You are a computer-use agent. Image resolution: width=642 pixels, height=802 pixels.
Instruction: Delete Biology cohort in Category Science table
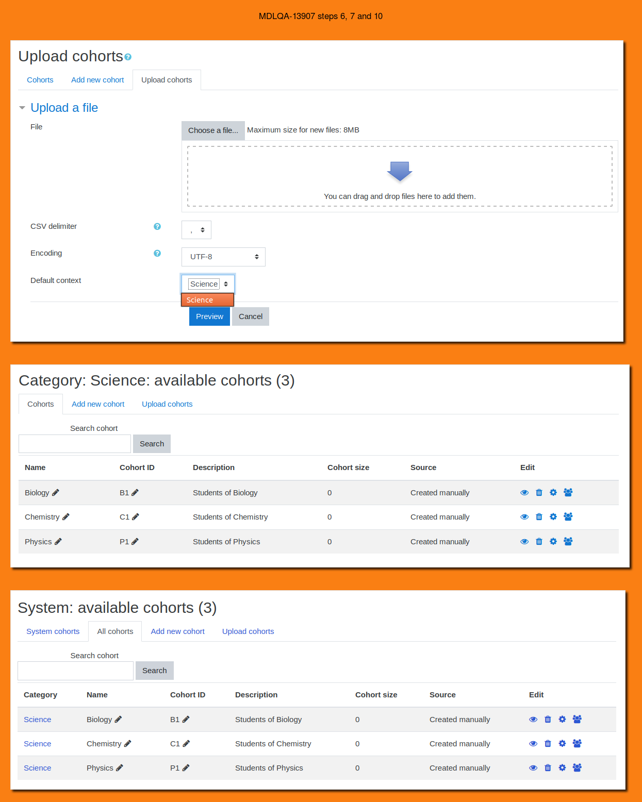click(539, 493)
